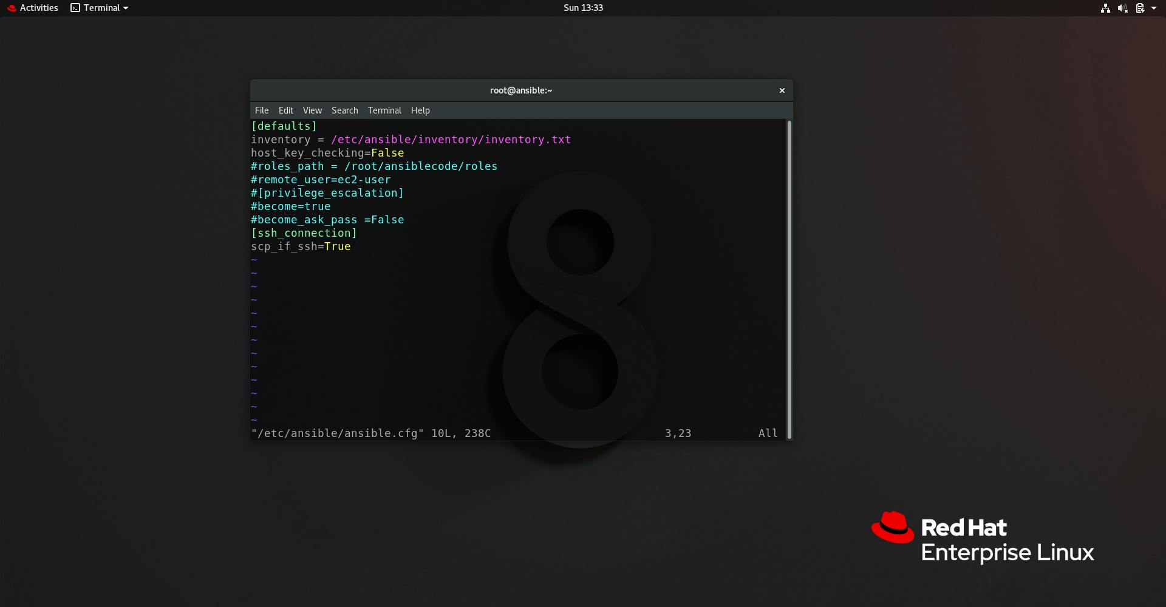Click the battery power icon
The width and height of the screenshot is (1166, 607).
(x=1140, y=8)
